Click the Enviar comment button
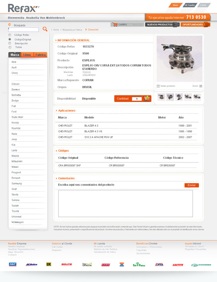This screenshot has height=282, width=217. (x=191, y=185)
